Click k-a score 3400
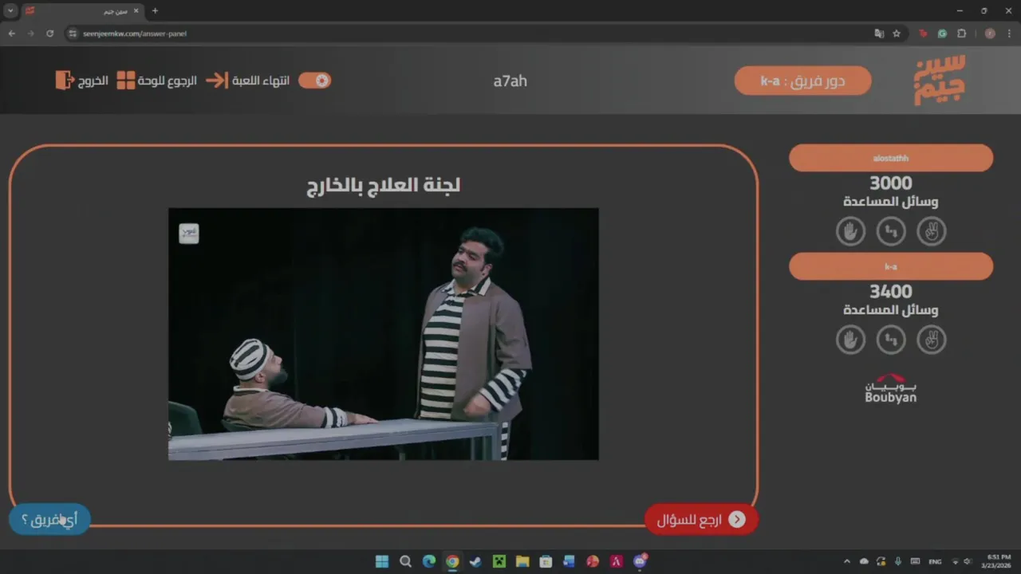The image size is (1021, 574). 891,292
